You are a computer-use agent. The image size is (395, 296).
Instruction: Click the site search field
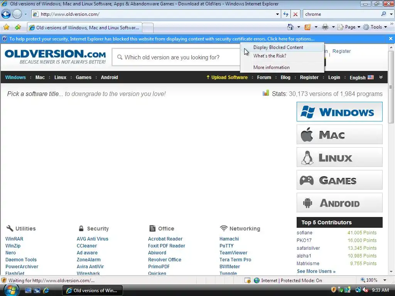(x=176, y=57)
